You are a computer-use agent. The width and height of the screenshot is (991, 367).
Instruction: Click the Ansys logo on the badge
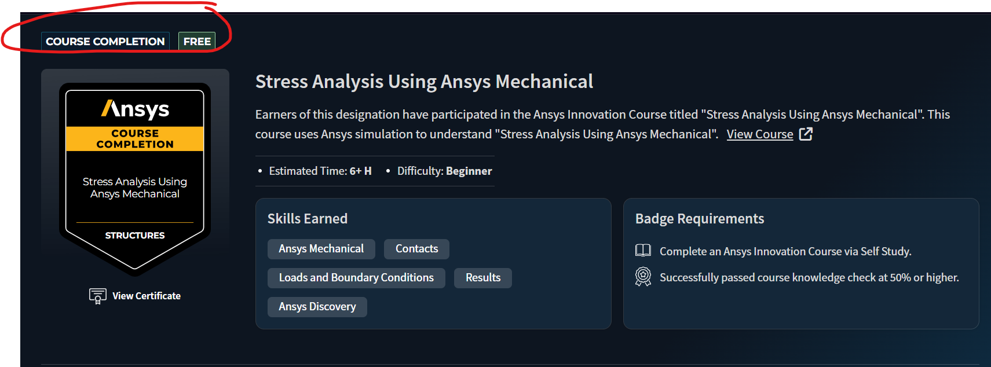point(135,109)
